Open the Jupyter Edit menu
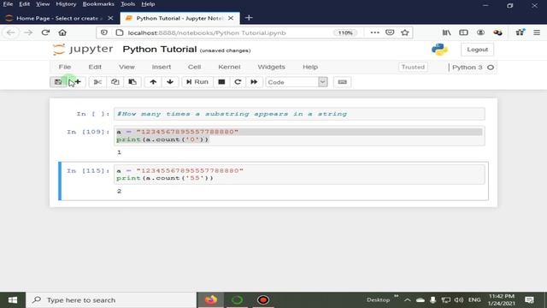The height and width of the screenshot is (308, 547). pyautogui.click(x=95, y=67)
